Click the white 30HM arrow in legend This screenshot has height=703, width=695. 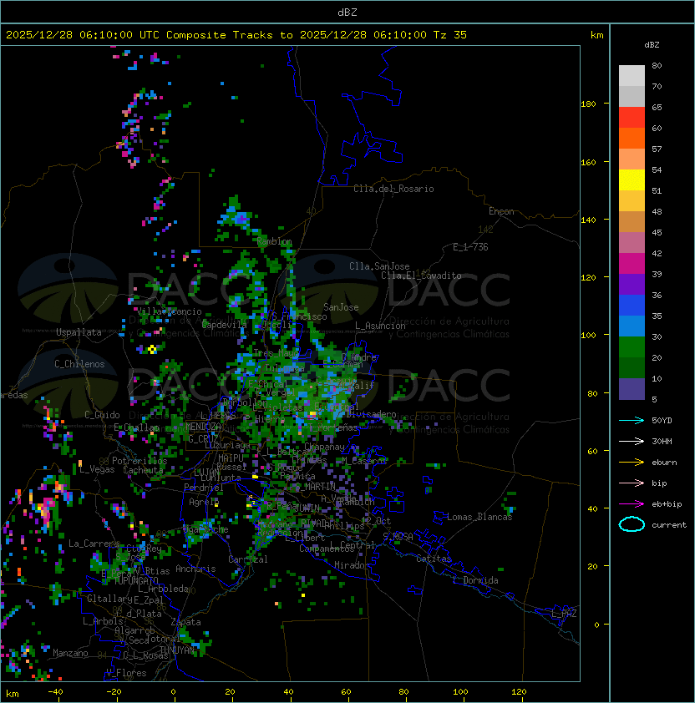pyautogui.click(x=632, y=442)
